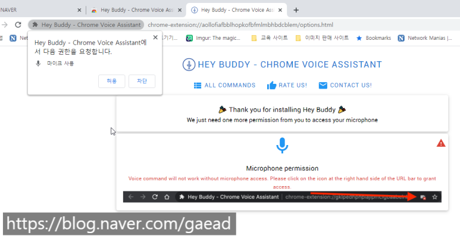Switch to the middle Hey Buddy tab
Image resolution: width=460 pixels, height=236 pixels.
136,10
